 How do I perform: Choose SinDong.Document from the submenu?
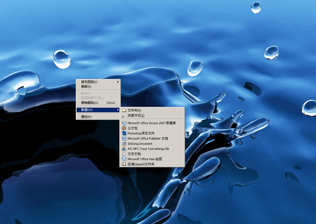pos(152,143)
